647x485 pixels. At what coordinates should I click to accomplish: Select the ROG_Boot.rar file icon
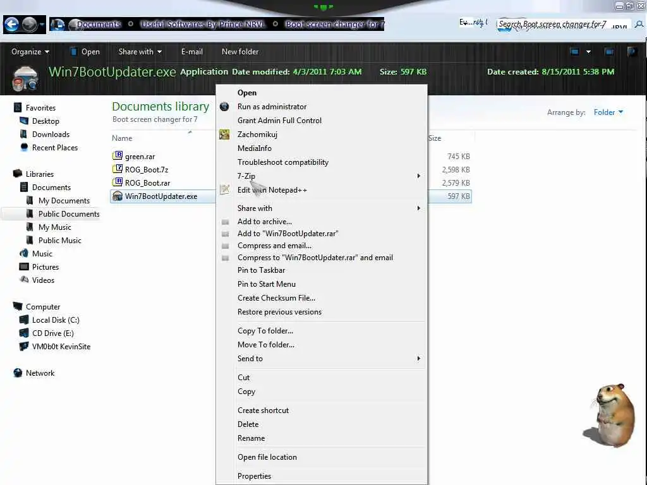(x=118, y=183)
